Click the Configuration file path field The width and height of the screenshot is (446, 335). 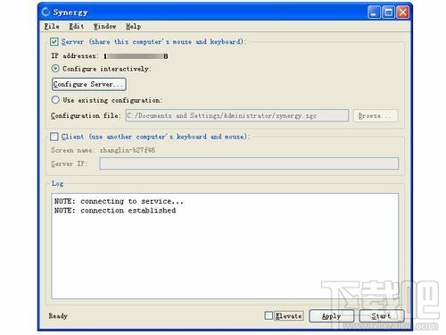pos(237,115)
